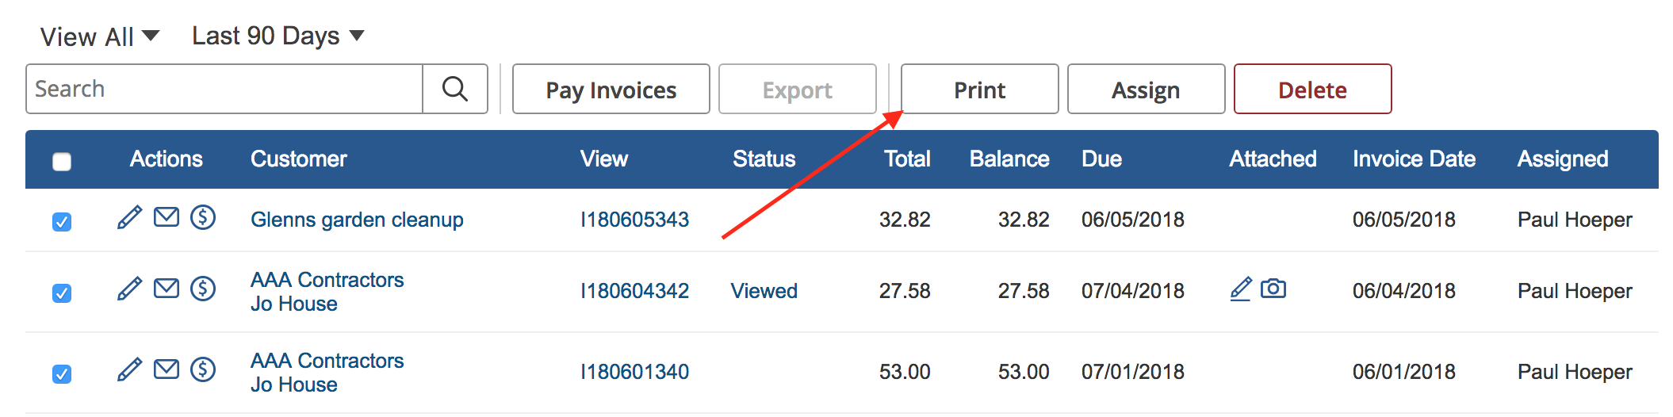Sort by the Balance column header
This screenshot has width=1673, height=417.
point(1009,159)
